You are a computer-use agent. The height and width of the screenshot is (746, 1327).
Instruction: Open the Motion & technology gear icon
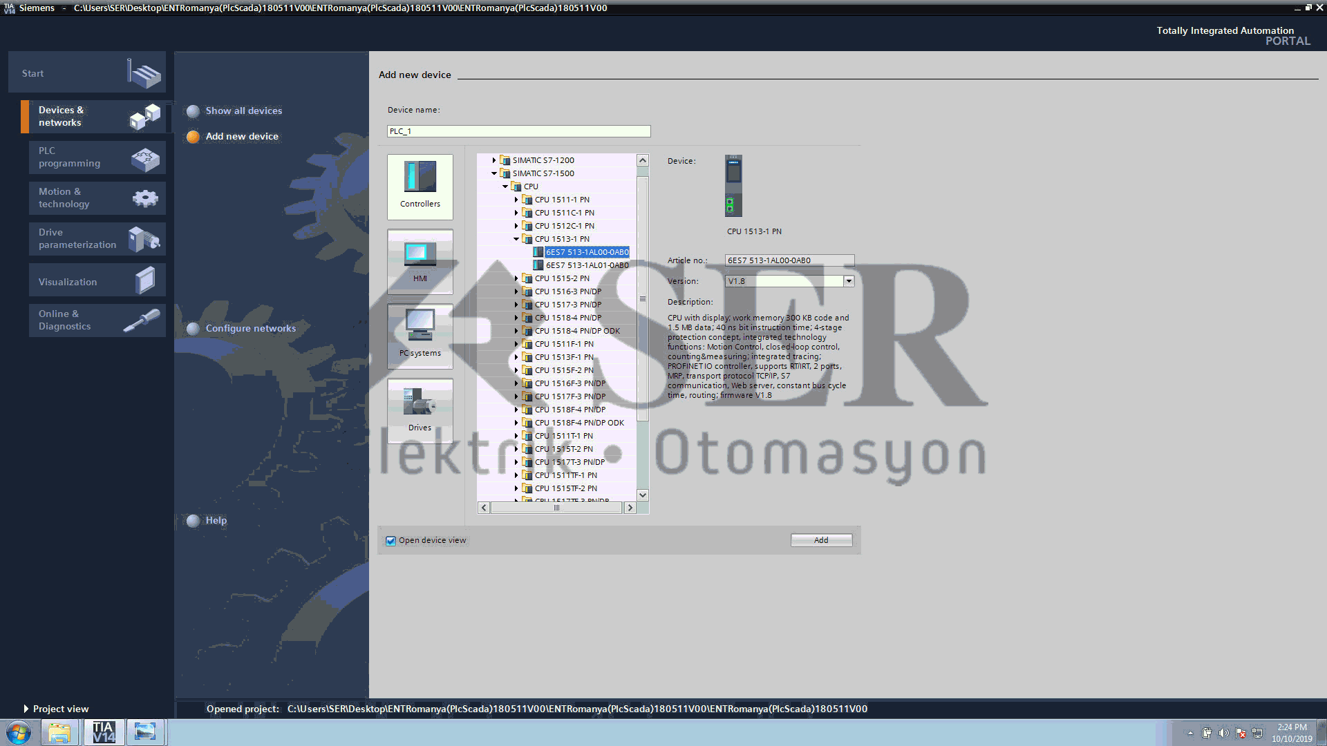coord(145,199)
